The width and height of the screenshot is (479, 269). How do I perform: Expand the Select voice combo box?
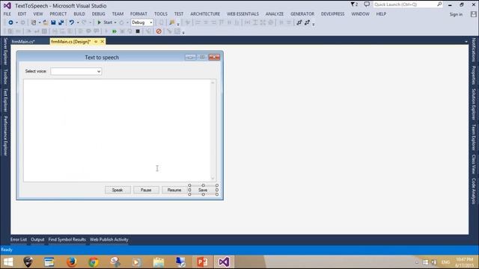(99, 72)
